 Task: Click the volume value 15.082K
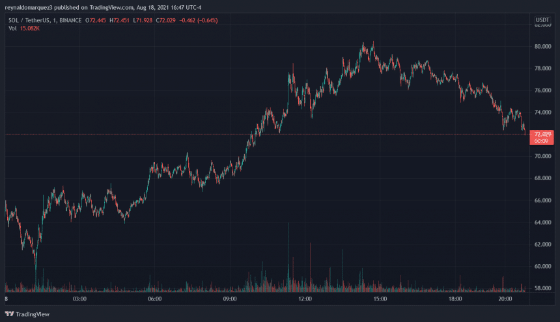pos(29,29)
